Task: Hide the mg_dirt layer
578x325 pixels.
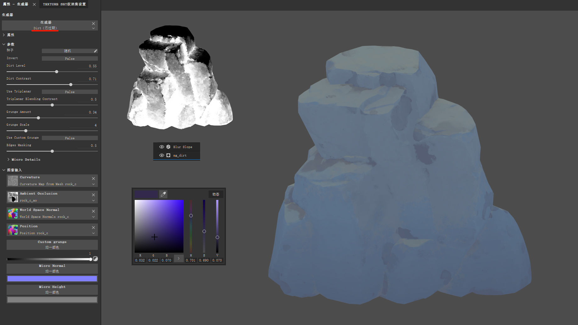Action: tap(162, 155)
